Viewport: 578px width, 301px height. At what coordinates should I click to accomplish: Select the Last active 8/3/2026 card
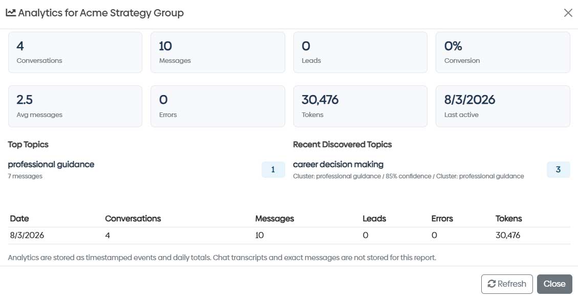(x=503, y=106)
